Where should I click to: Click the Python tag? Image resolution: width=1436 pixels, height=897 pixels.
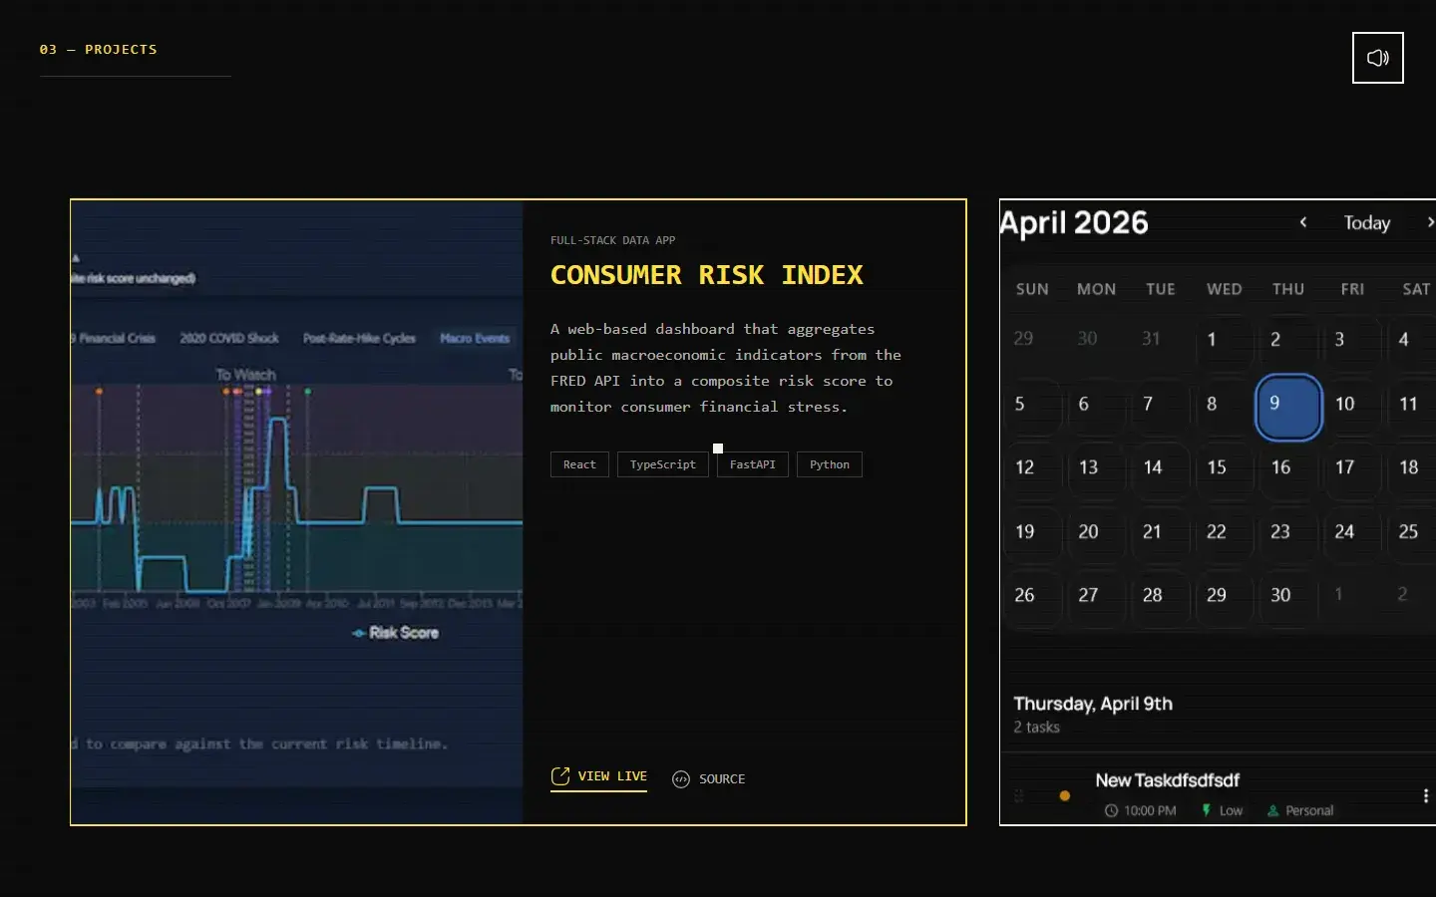pos(830,464)
